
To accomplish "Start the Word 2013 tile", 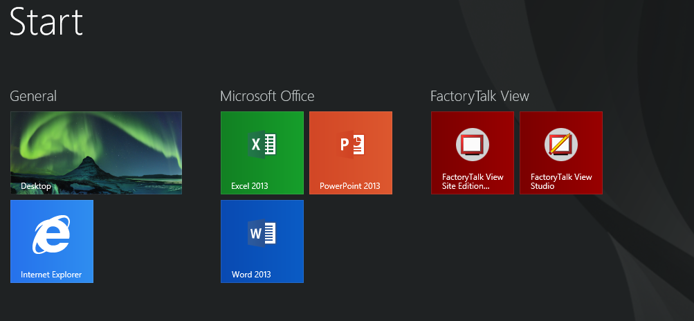I will (262, 241).
